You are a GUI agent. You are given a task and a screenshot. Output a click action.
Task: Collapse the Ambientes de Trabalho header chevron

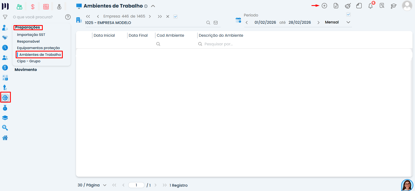click(x=153, y=6)
